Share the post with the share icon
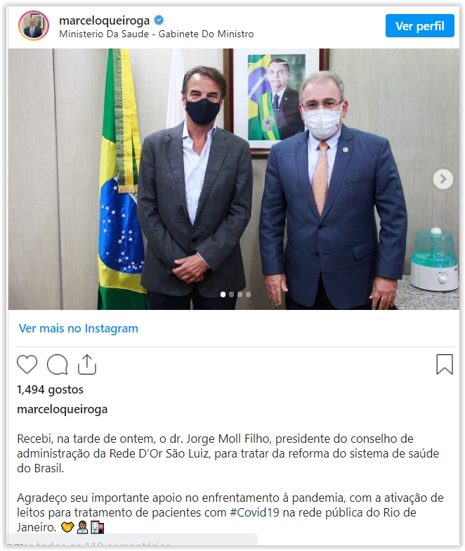Image resolution: width=465 pixels, height=551 pixels. 87,364
